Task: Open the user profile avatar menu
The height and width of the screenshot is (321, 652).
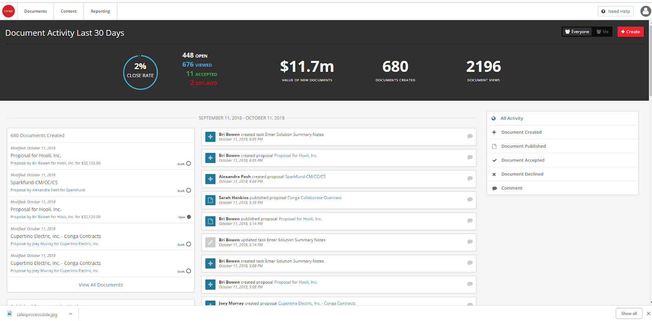Action: pyautogui.click(x=645, y=11)
